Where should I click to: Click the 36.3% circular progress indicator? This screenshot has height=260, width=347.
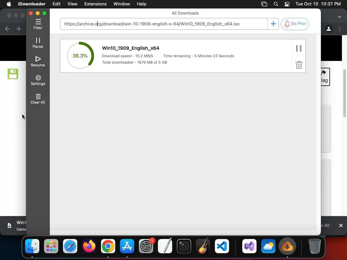click(80, 56)
